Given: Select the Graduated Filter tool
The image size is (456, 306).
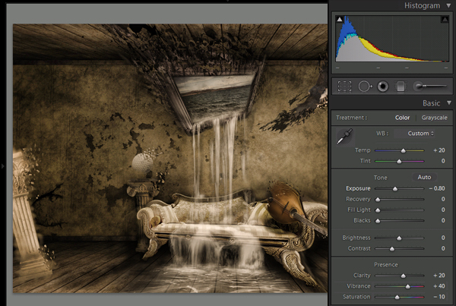Looking at the screenshot, I should click(x=401, y=87).
